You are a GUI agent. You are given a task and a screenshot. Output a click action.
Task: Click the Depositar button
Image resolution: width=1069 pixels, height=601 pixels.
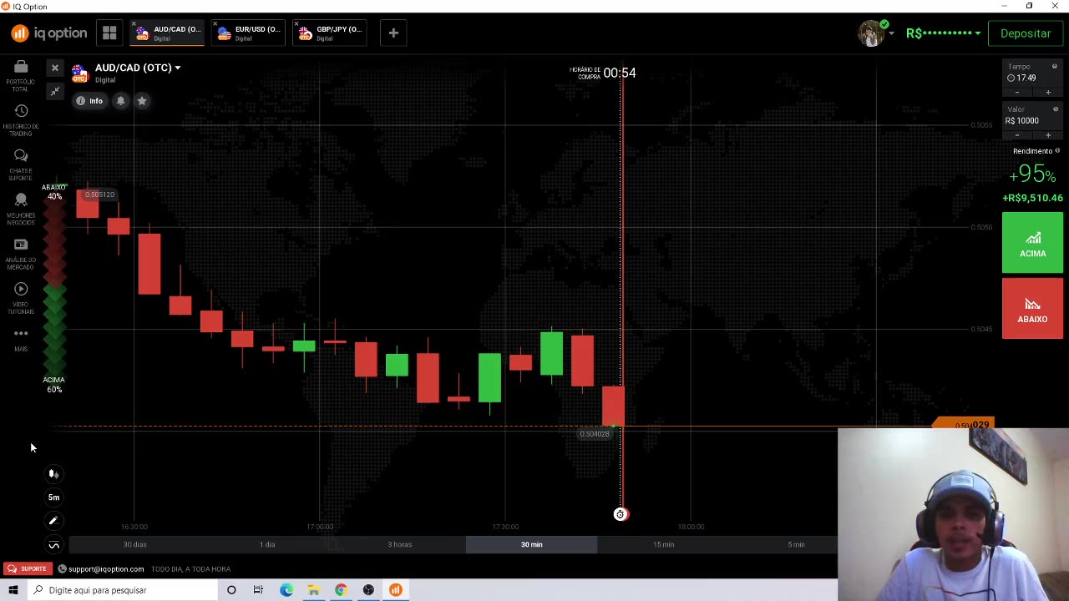click(1026, 33)
